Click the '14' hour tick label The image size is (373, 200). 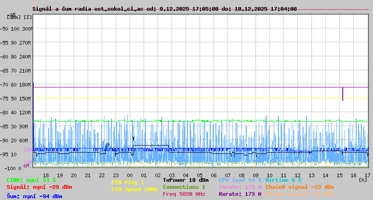325,175
